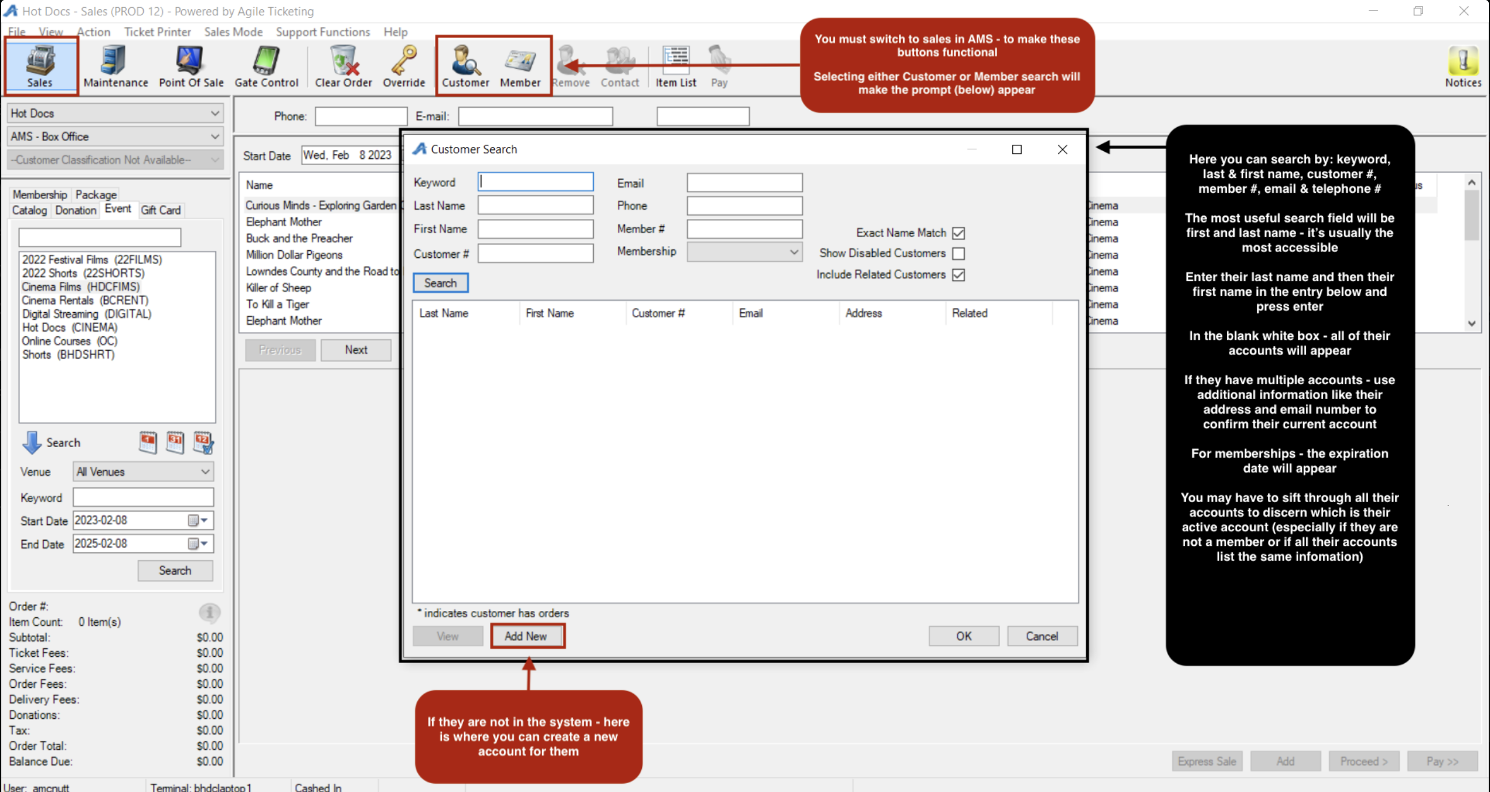Click the Add New button
The image size is (1490, 792).
click(x=527, y=636)
